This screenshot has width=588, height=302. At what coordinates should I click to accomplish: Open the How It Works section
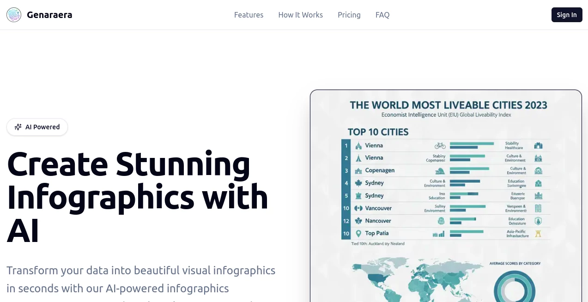click(x=300, y=15)
